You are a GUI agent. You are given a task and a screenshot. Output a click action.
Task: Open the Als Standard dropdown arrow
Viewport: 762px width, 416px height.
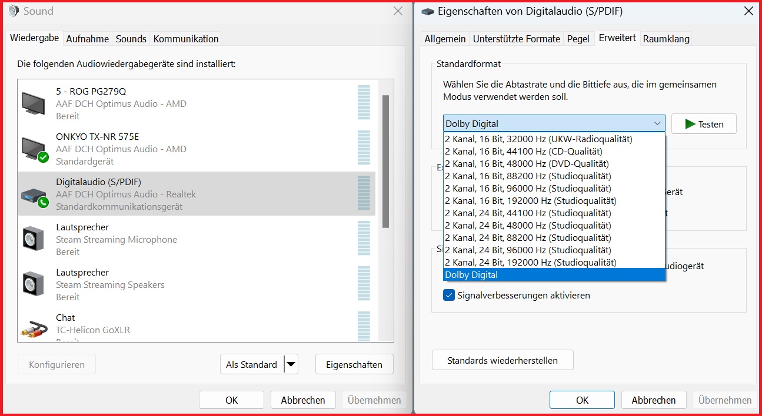tap(291, 364)
